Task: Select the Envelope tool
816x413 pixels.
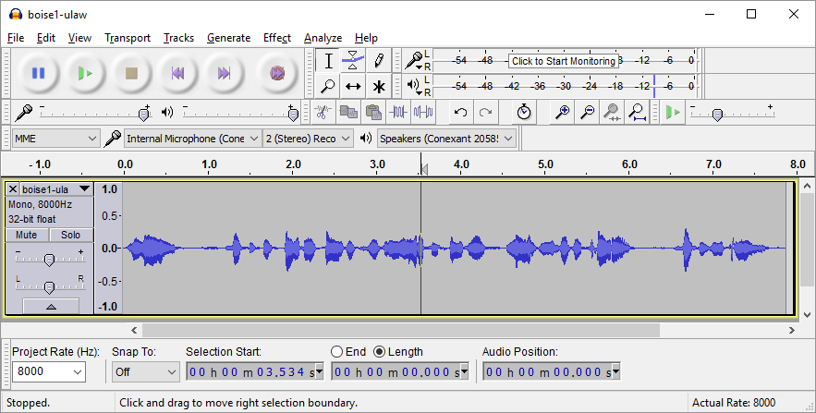Action: (353, 61)
